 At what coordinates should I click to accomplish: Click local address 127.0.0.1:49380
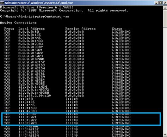pyautogui.click(x=33, y=93)
